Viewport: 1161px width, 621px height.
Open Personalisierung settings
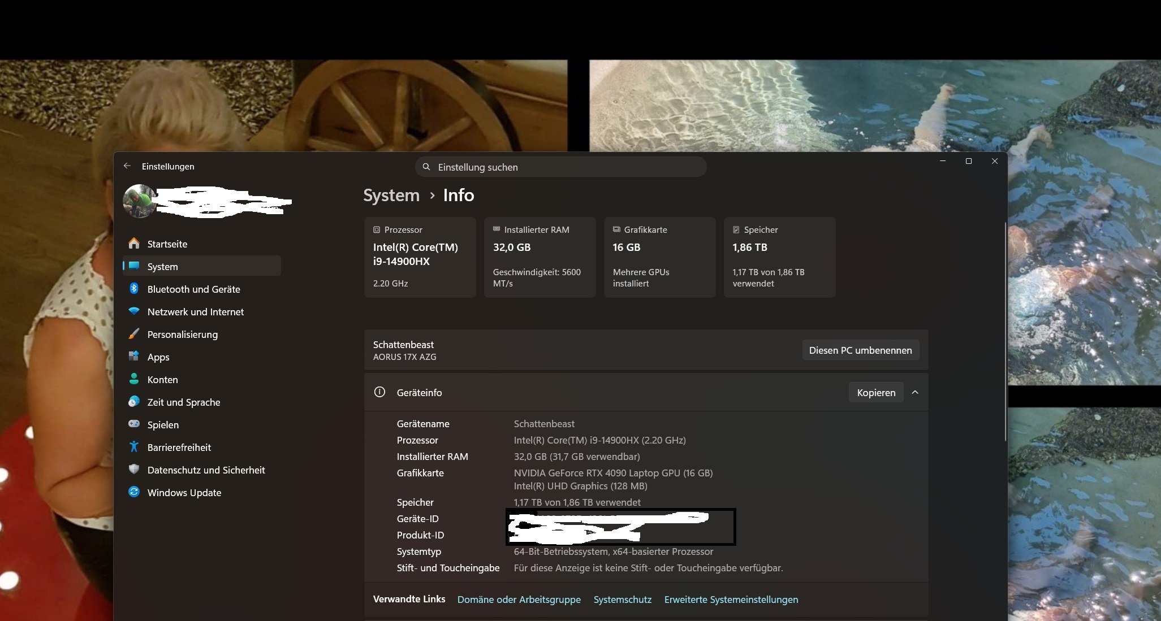(x=202, y=334)
